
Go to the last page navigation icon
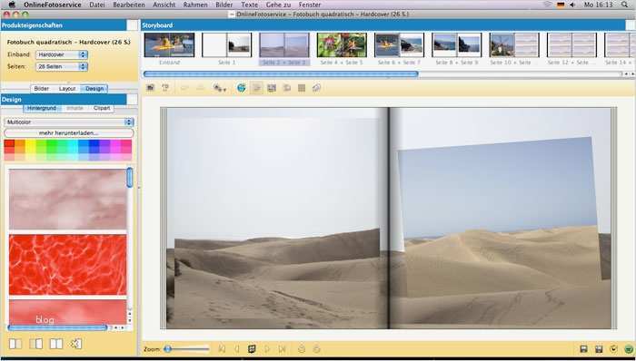(283, 349)
